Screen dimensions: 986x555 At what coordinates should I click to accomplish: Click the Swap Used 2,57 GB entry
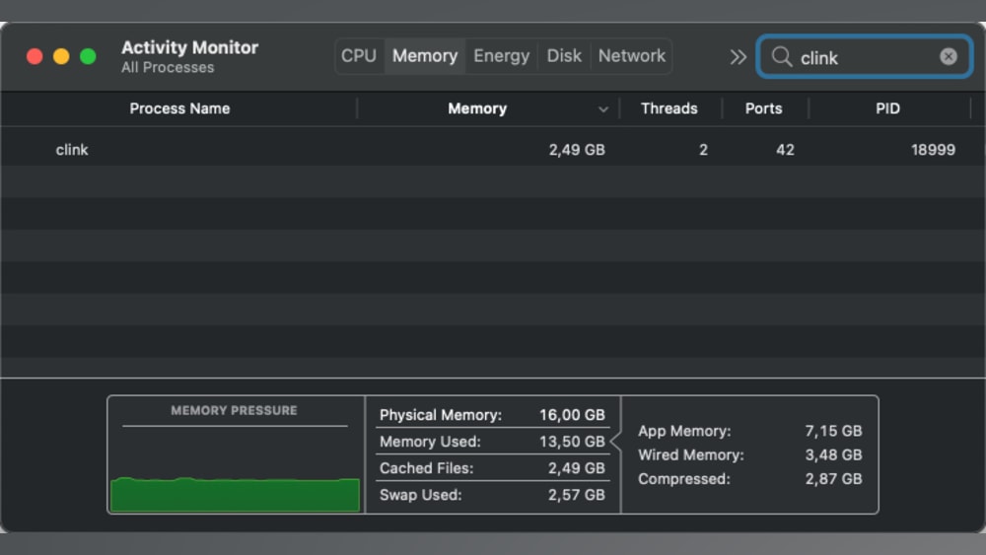coord(492,495)
